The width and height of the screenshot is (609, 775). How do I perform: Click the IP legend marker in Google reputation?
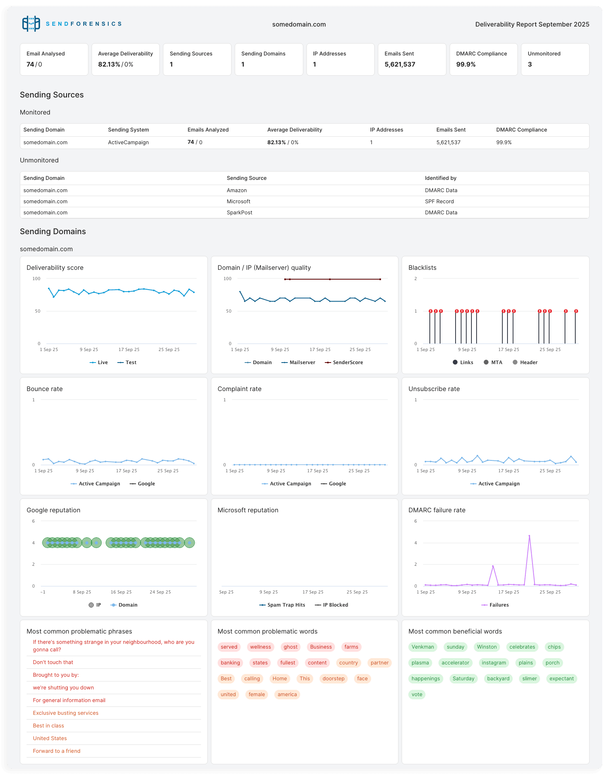click(91, 605)
